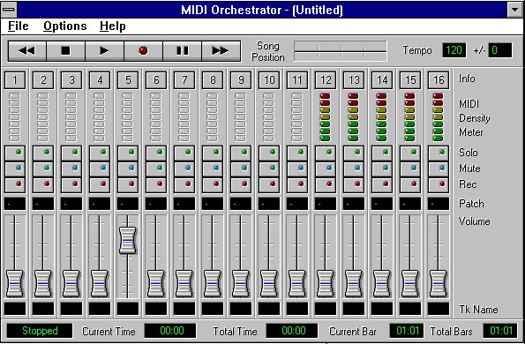The image size is (525, 344).
Task: Click the red record transport button
Action: (x=143, y=51)
